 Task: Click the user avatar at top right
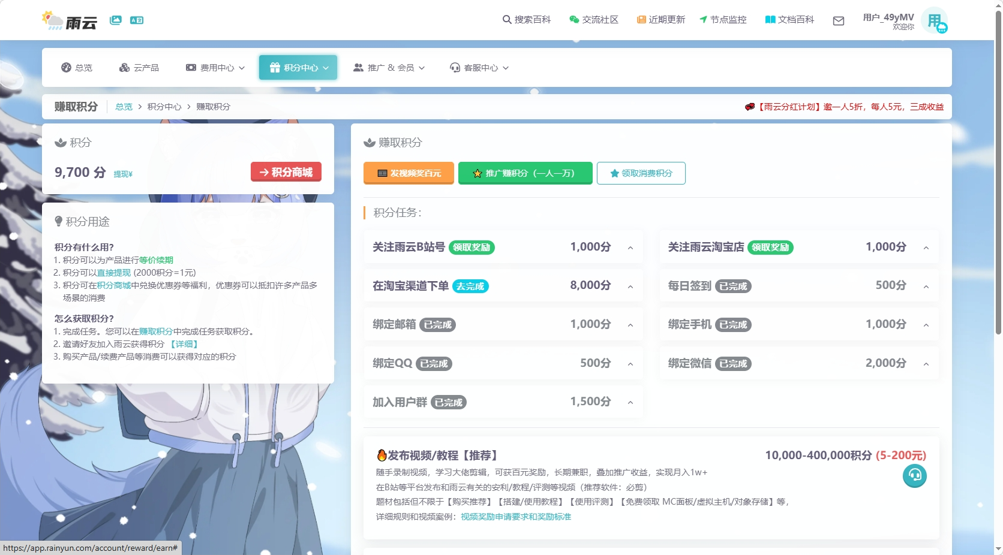point(935,21)
